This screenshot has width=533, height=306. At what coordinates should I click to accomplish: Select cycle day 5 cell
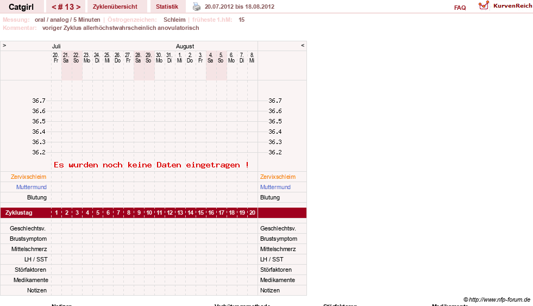coord(98,213)
